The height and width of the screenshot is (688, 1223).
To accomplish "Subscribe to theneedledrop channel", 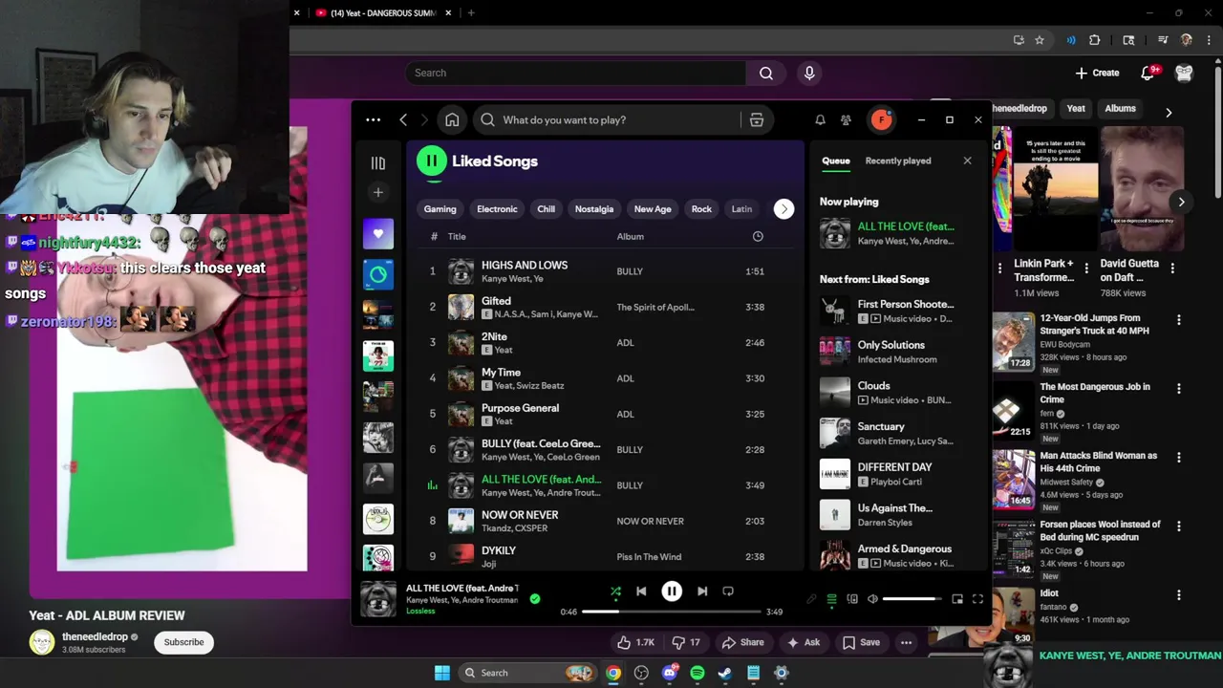I will point(183,642).
